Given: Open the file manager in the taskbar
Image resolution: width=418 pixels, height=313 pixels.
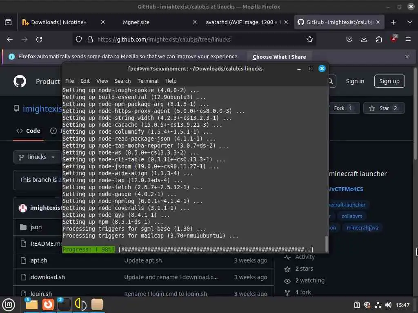Looking at the screenshot, I should (31, 304).
